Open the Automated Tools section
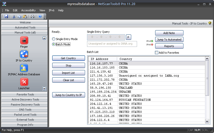Screen dimensions: 214x133 coord(24,27)
